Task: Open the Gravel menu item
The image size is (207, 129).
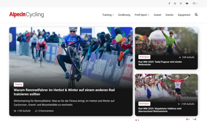Action: [158, 15]
